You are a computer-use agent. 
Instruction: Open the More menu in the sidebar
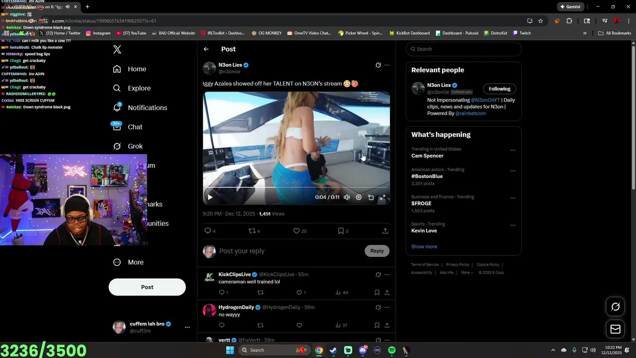coord(128,262)
